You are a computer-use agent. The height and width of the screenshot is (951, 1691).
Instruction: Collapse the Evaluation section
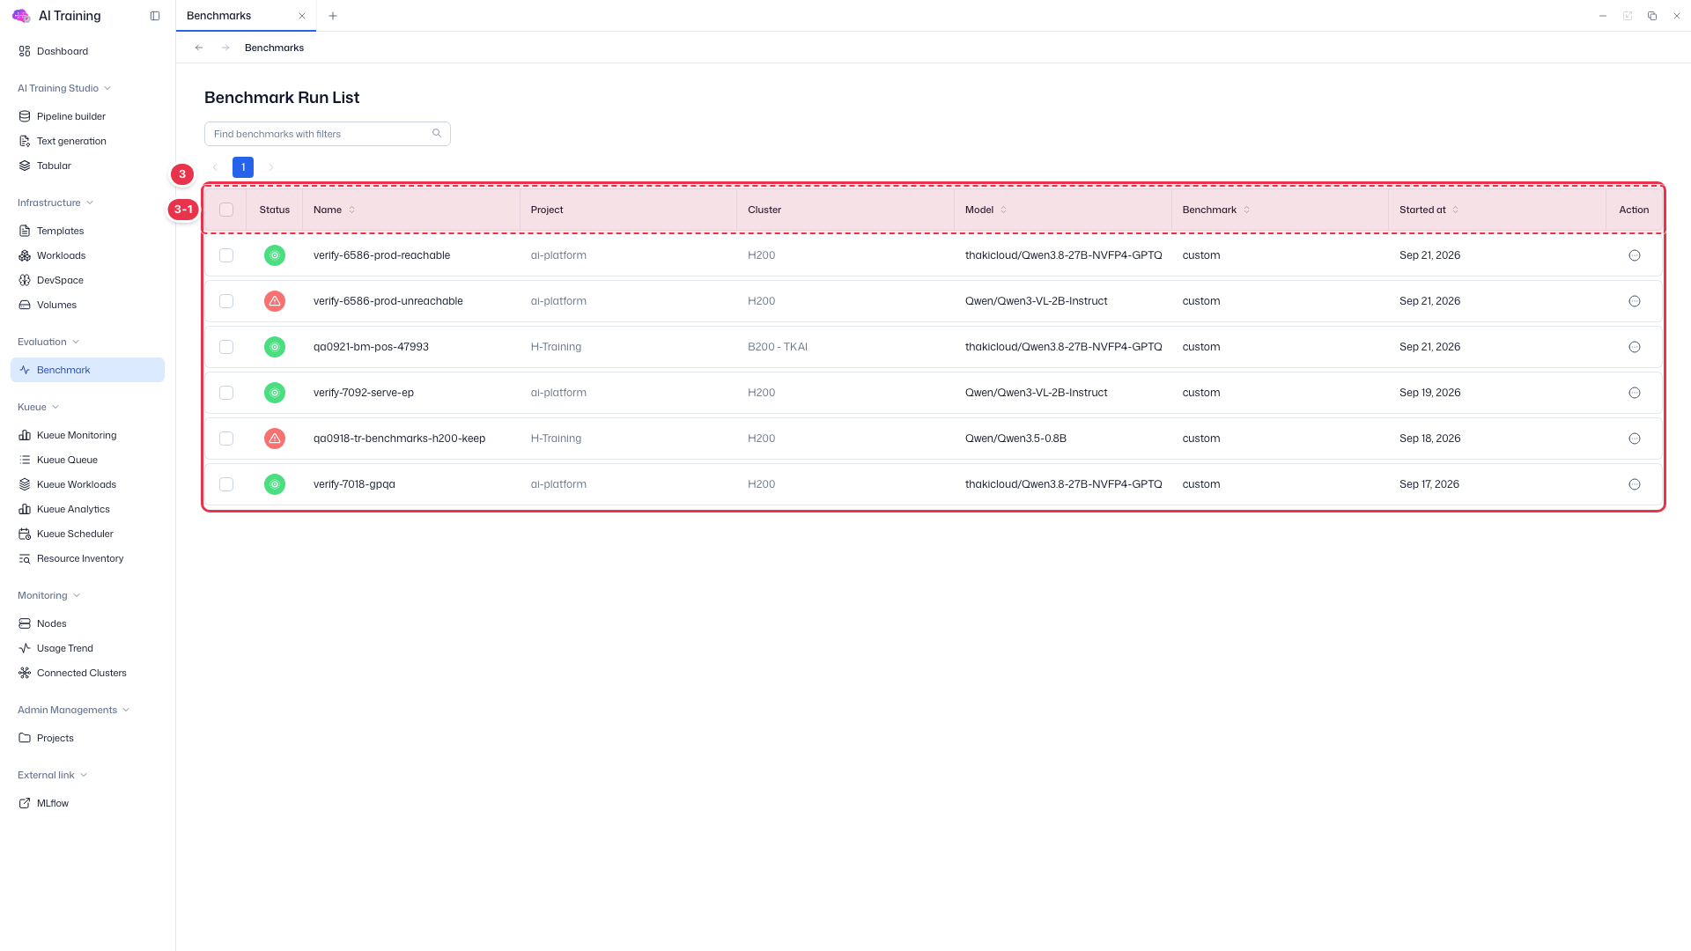coord(48,342)
